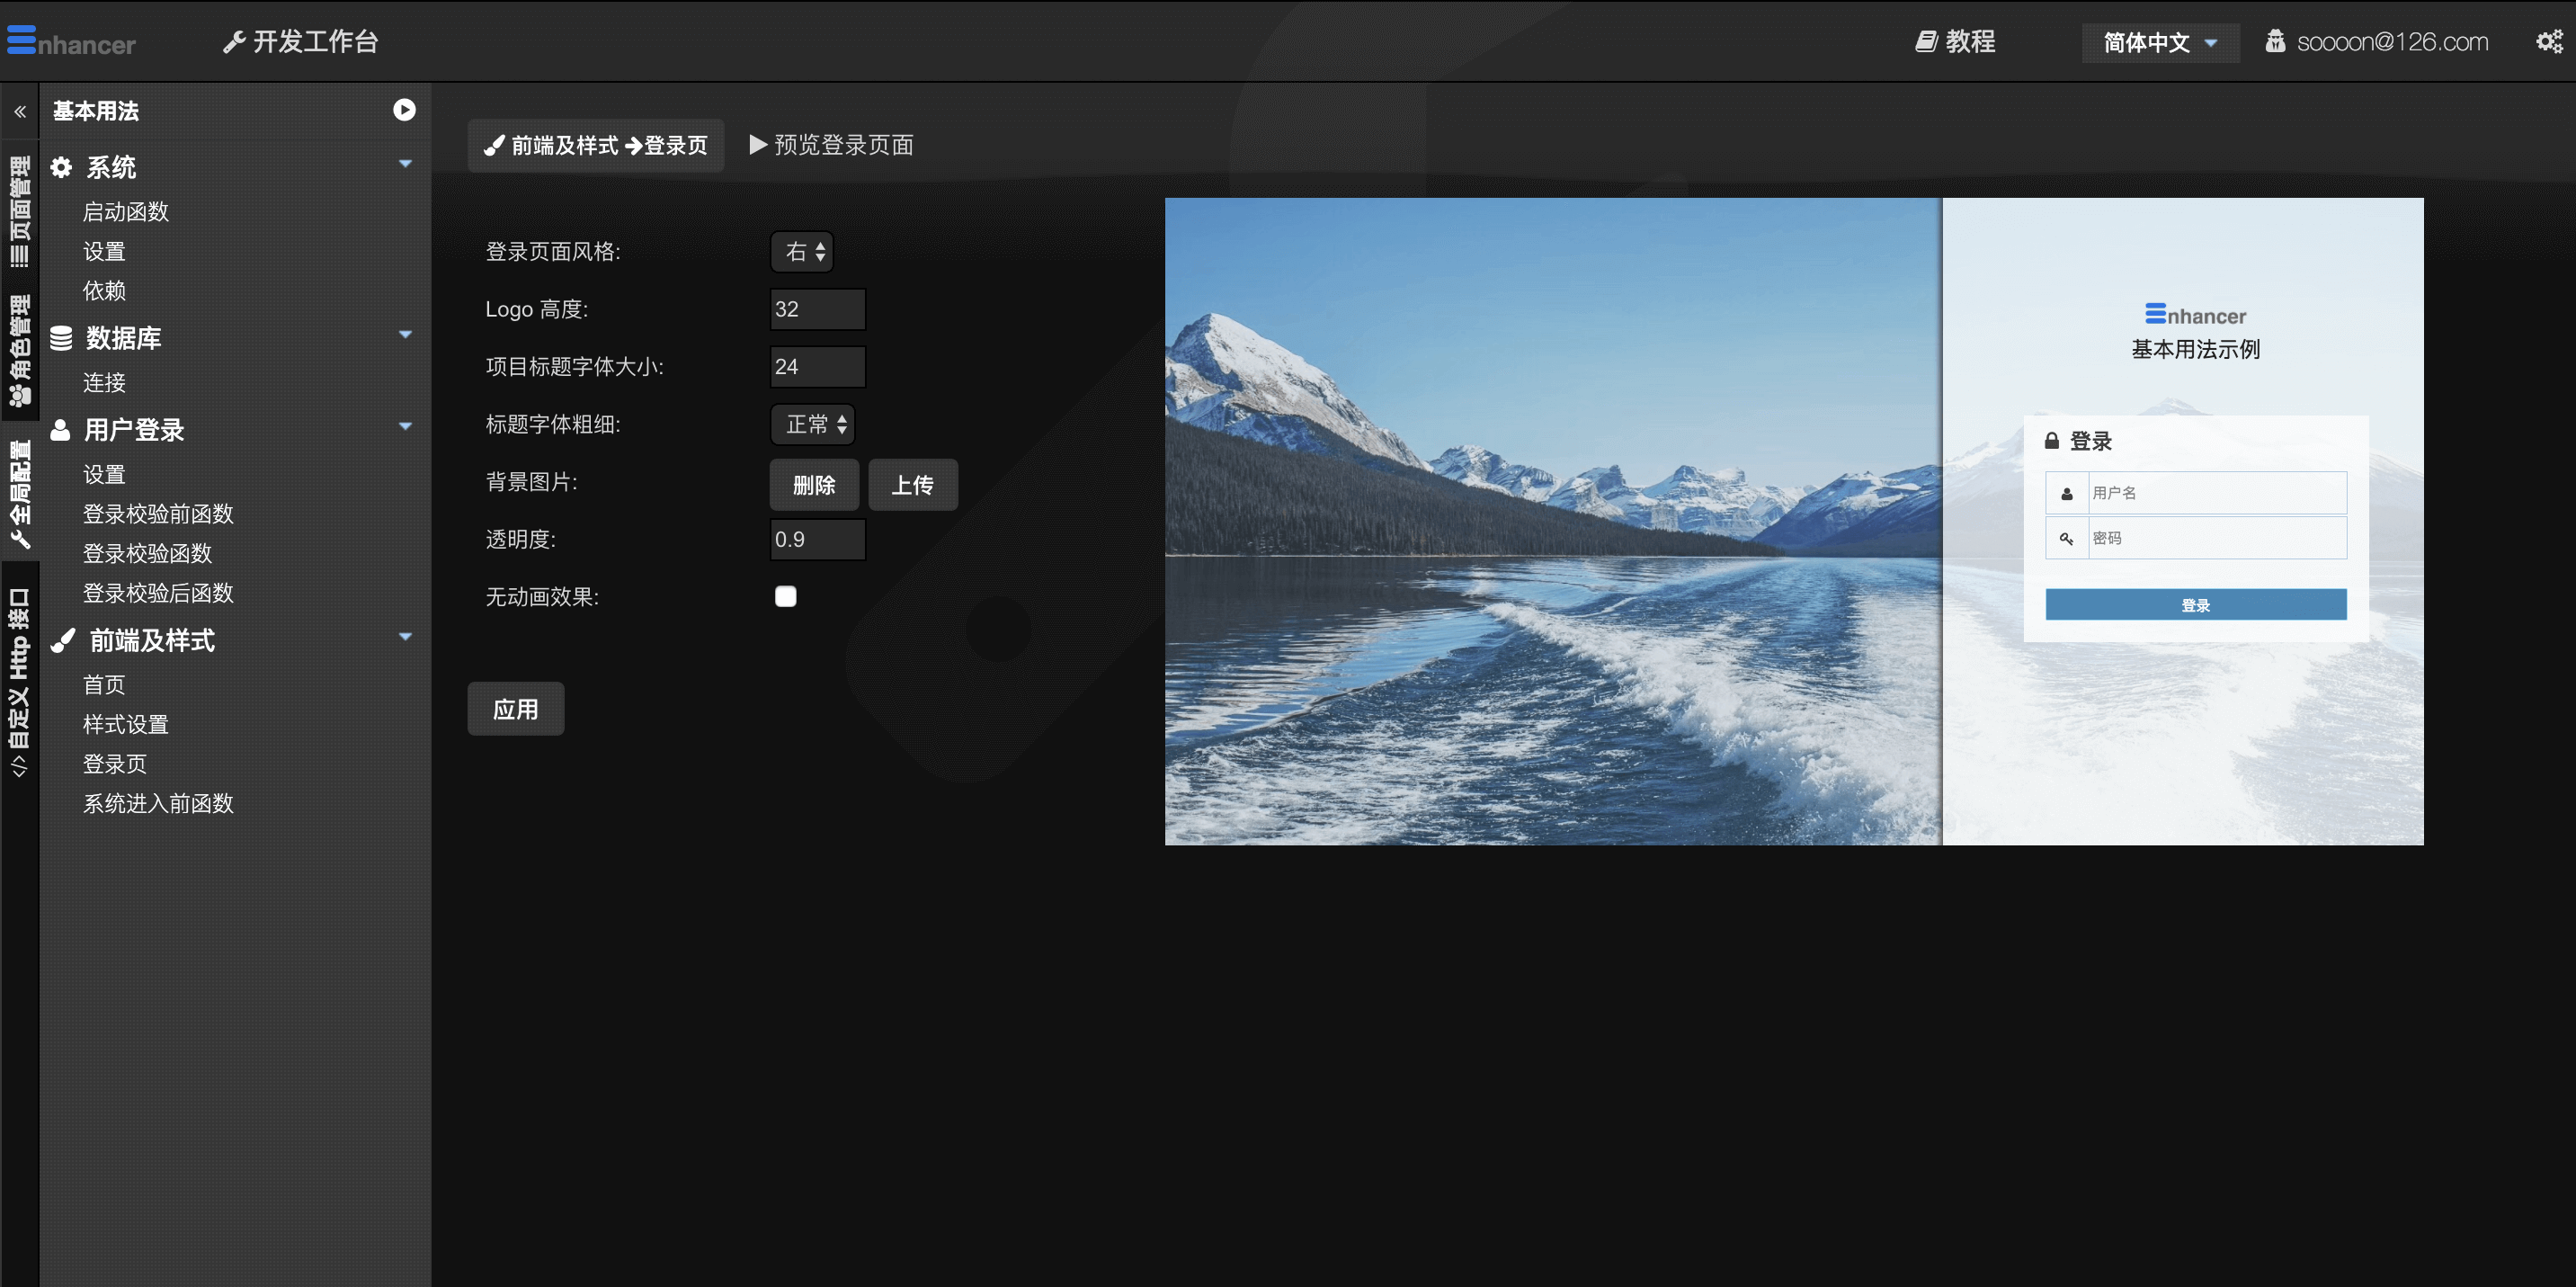Click the 教程 book icon
The width and height of the screenshot is (2576, 1287).
(1925, 42)
